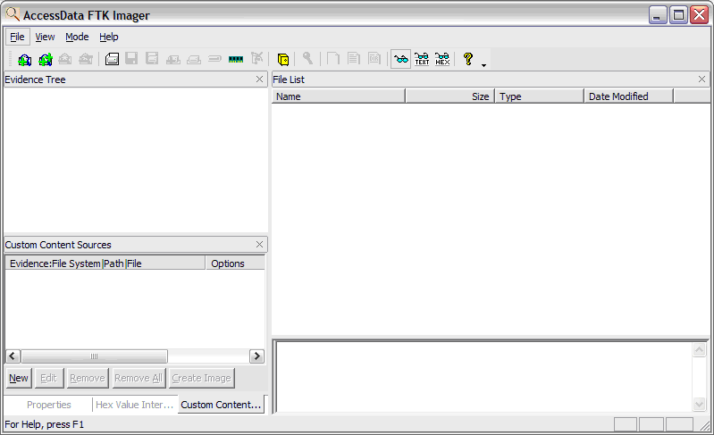The width and height of the screenshot is (714, 435).
Task: Click the grayed key decrypt icon
Action: pos(307,59)
